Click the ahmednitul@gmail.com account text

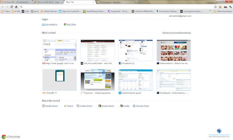[x=180, y=16]
